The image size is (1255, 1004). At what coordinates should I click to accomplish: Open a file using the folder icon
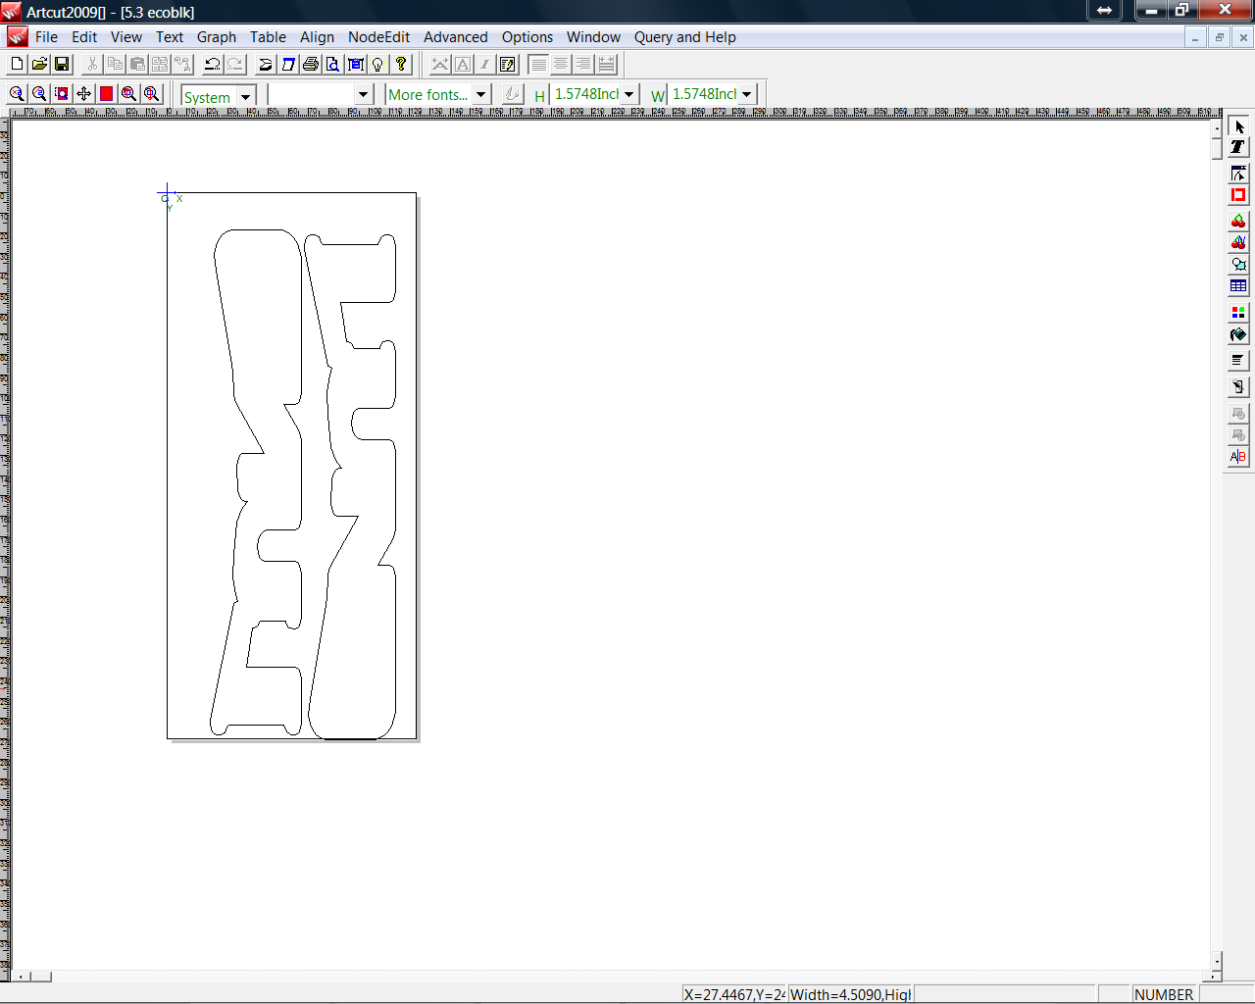pos(39,64)
